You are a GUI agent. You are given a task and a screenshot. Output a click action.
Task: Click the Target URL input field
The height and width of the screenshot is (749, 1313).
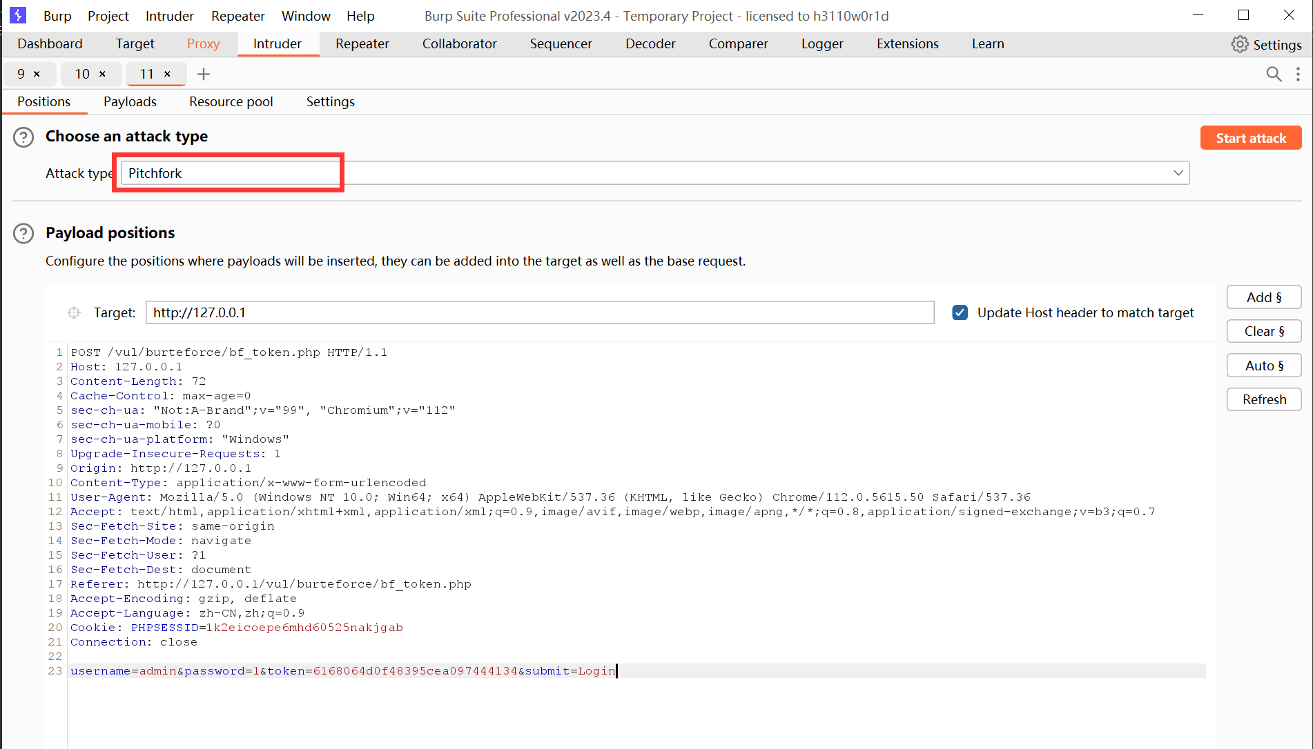539,312
